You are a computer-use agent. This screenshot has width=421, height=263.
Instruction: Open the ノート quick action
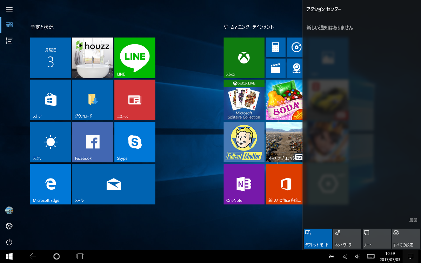[376, 239]
